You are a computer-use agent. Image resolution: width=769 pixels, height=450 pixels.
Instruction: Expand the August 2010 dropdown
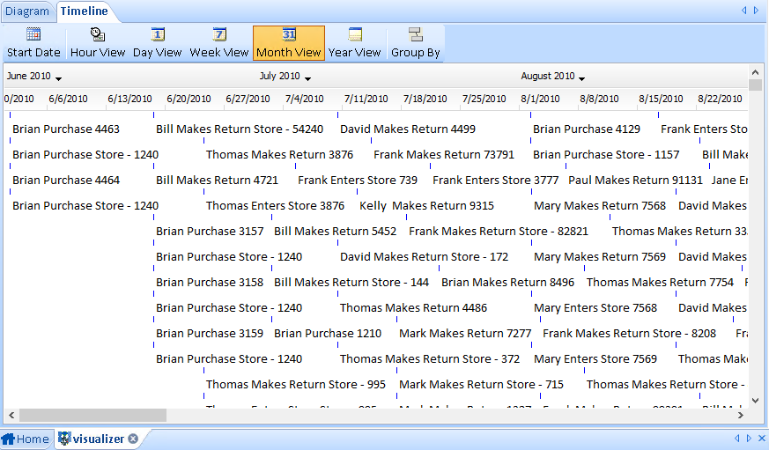tap(581, 78)
